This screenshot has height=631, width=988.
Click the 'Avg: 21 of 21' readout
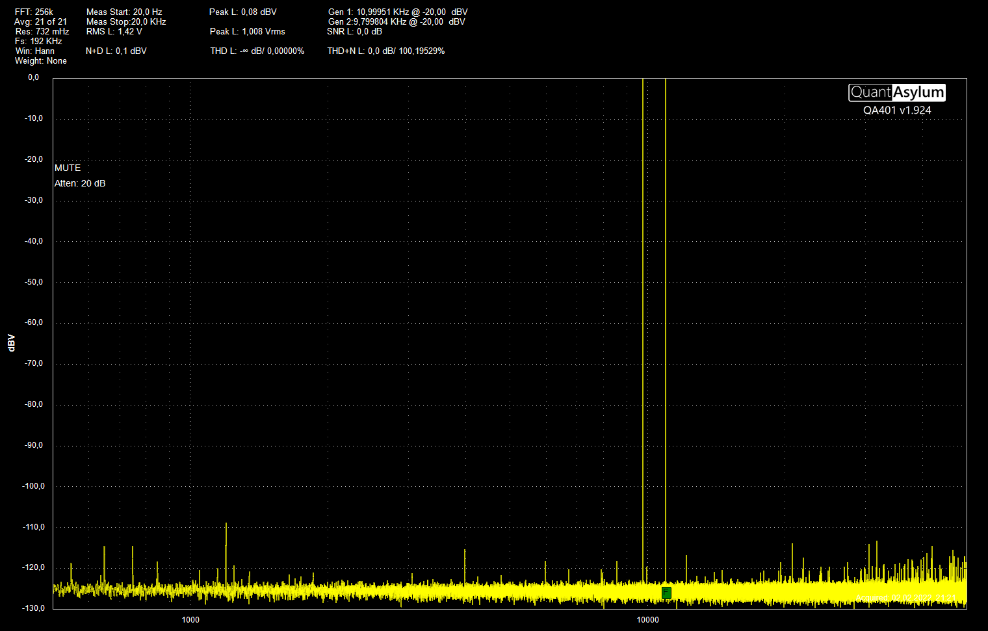tap(40, 21)
